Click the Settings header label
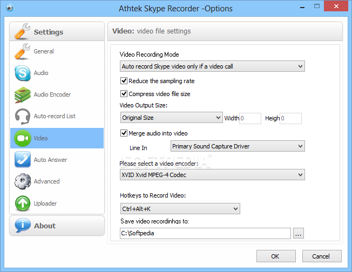The height and width of the screenshot is (272, 352). pos(49,32)
